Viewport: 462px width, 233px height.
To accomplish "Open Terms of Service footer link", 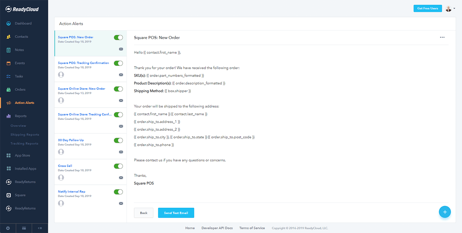I will 252,228.
